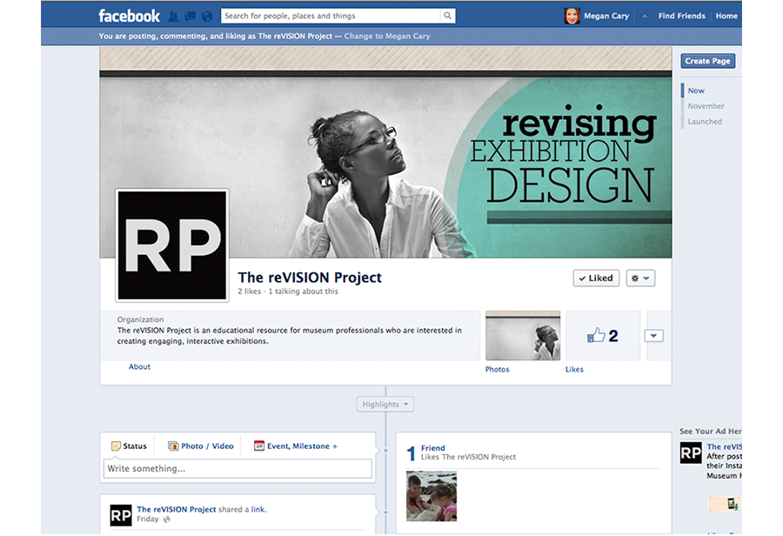
Task: Expand more page tiles dropdown arrow
Action: click(653, 336)
